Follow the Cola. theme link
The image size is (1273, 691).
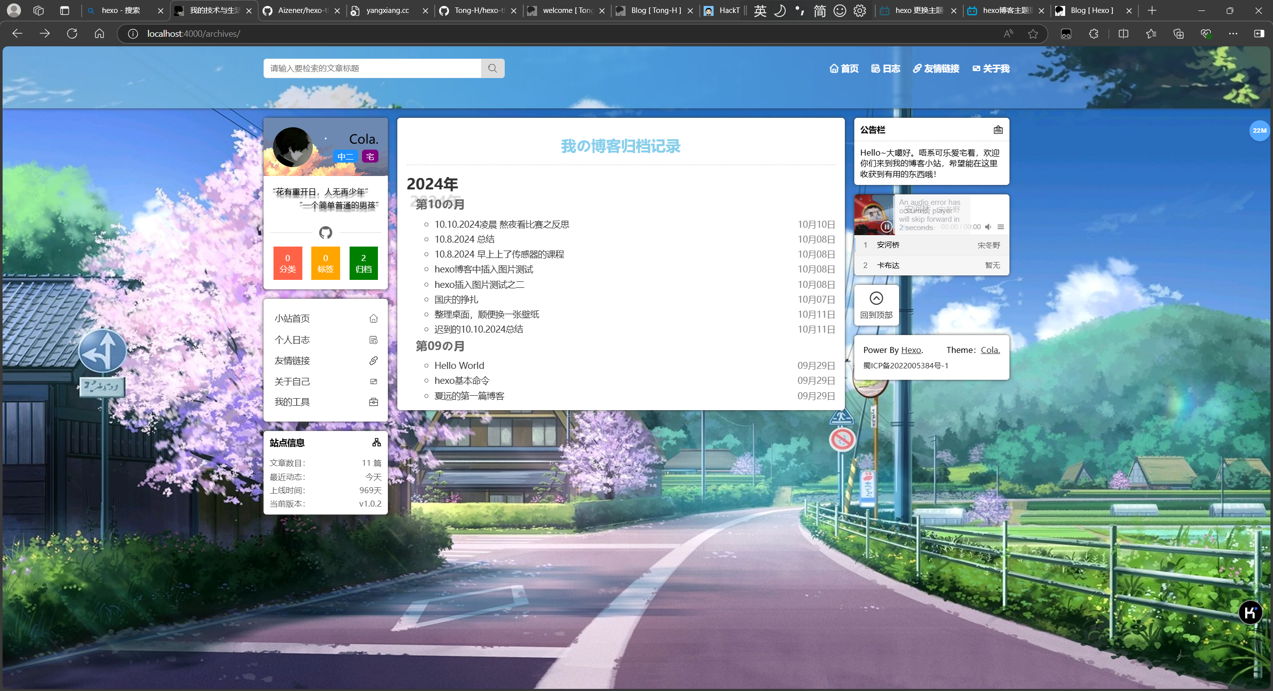click(x=990, y=350)
